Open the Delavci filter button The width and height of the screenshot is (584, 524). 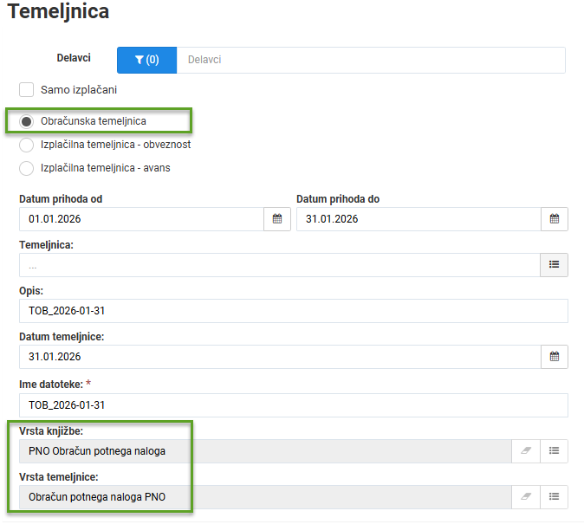pyautogui.click(x=146, y=60)
